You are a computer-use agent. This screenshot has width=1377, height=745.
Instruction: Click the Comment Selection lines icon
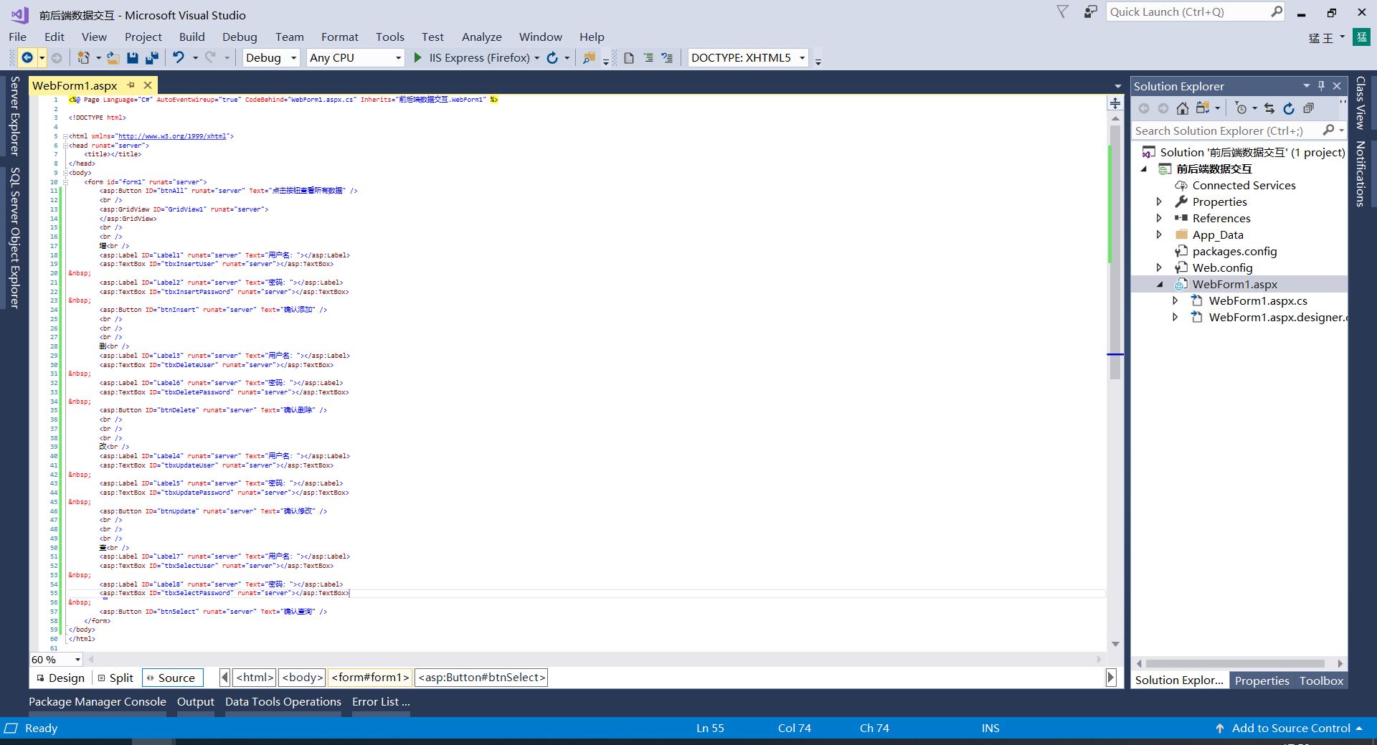coord(648,58)
